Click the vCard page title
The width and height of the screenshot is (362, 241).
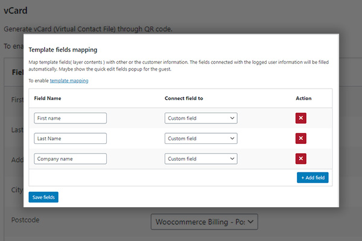click(x=16, y=11)
